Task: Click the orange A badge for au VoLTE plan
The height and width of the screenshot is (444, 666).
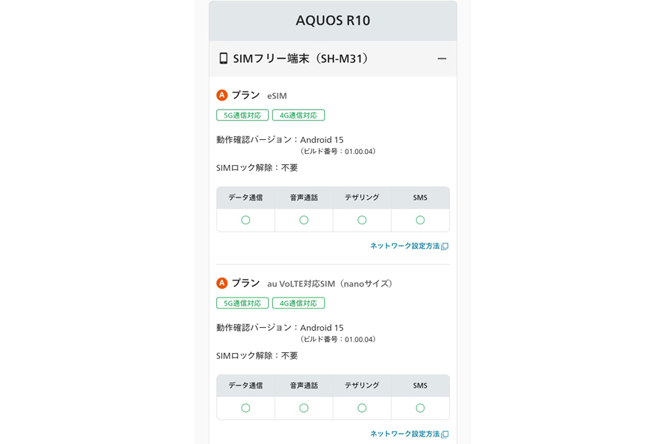Action: 222,283
